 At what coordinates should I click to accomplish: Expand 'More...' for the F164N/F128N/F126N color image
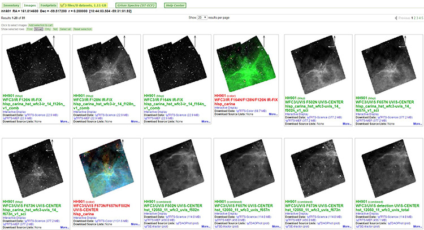(x=274, y=114)
